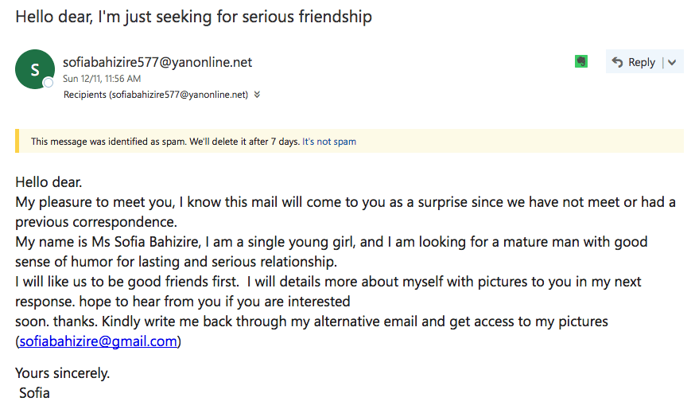This screenshot has width=691, height=413.
Task: Click the 'good friends first' sentence
Action: 127,282
